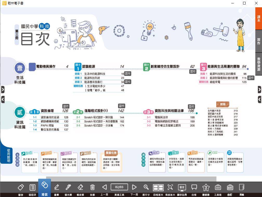Select the 螢光筆 highlighter tool
Screen dimensions: 262x197
click(x=68, y=187)
